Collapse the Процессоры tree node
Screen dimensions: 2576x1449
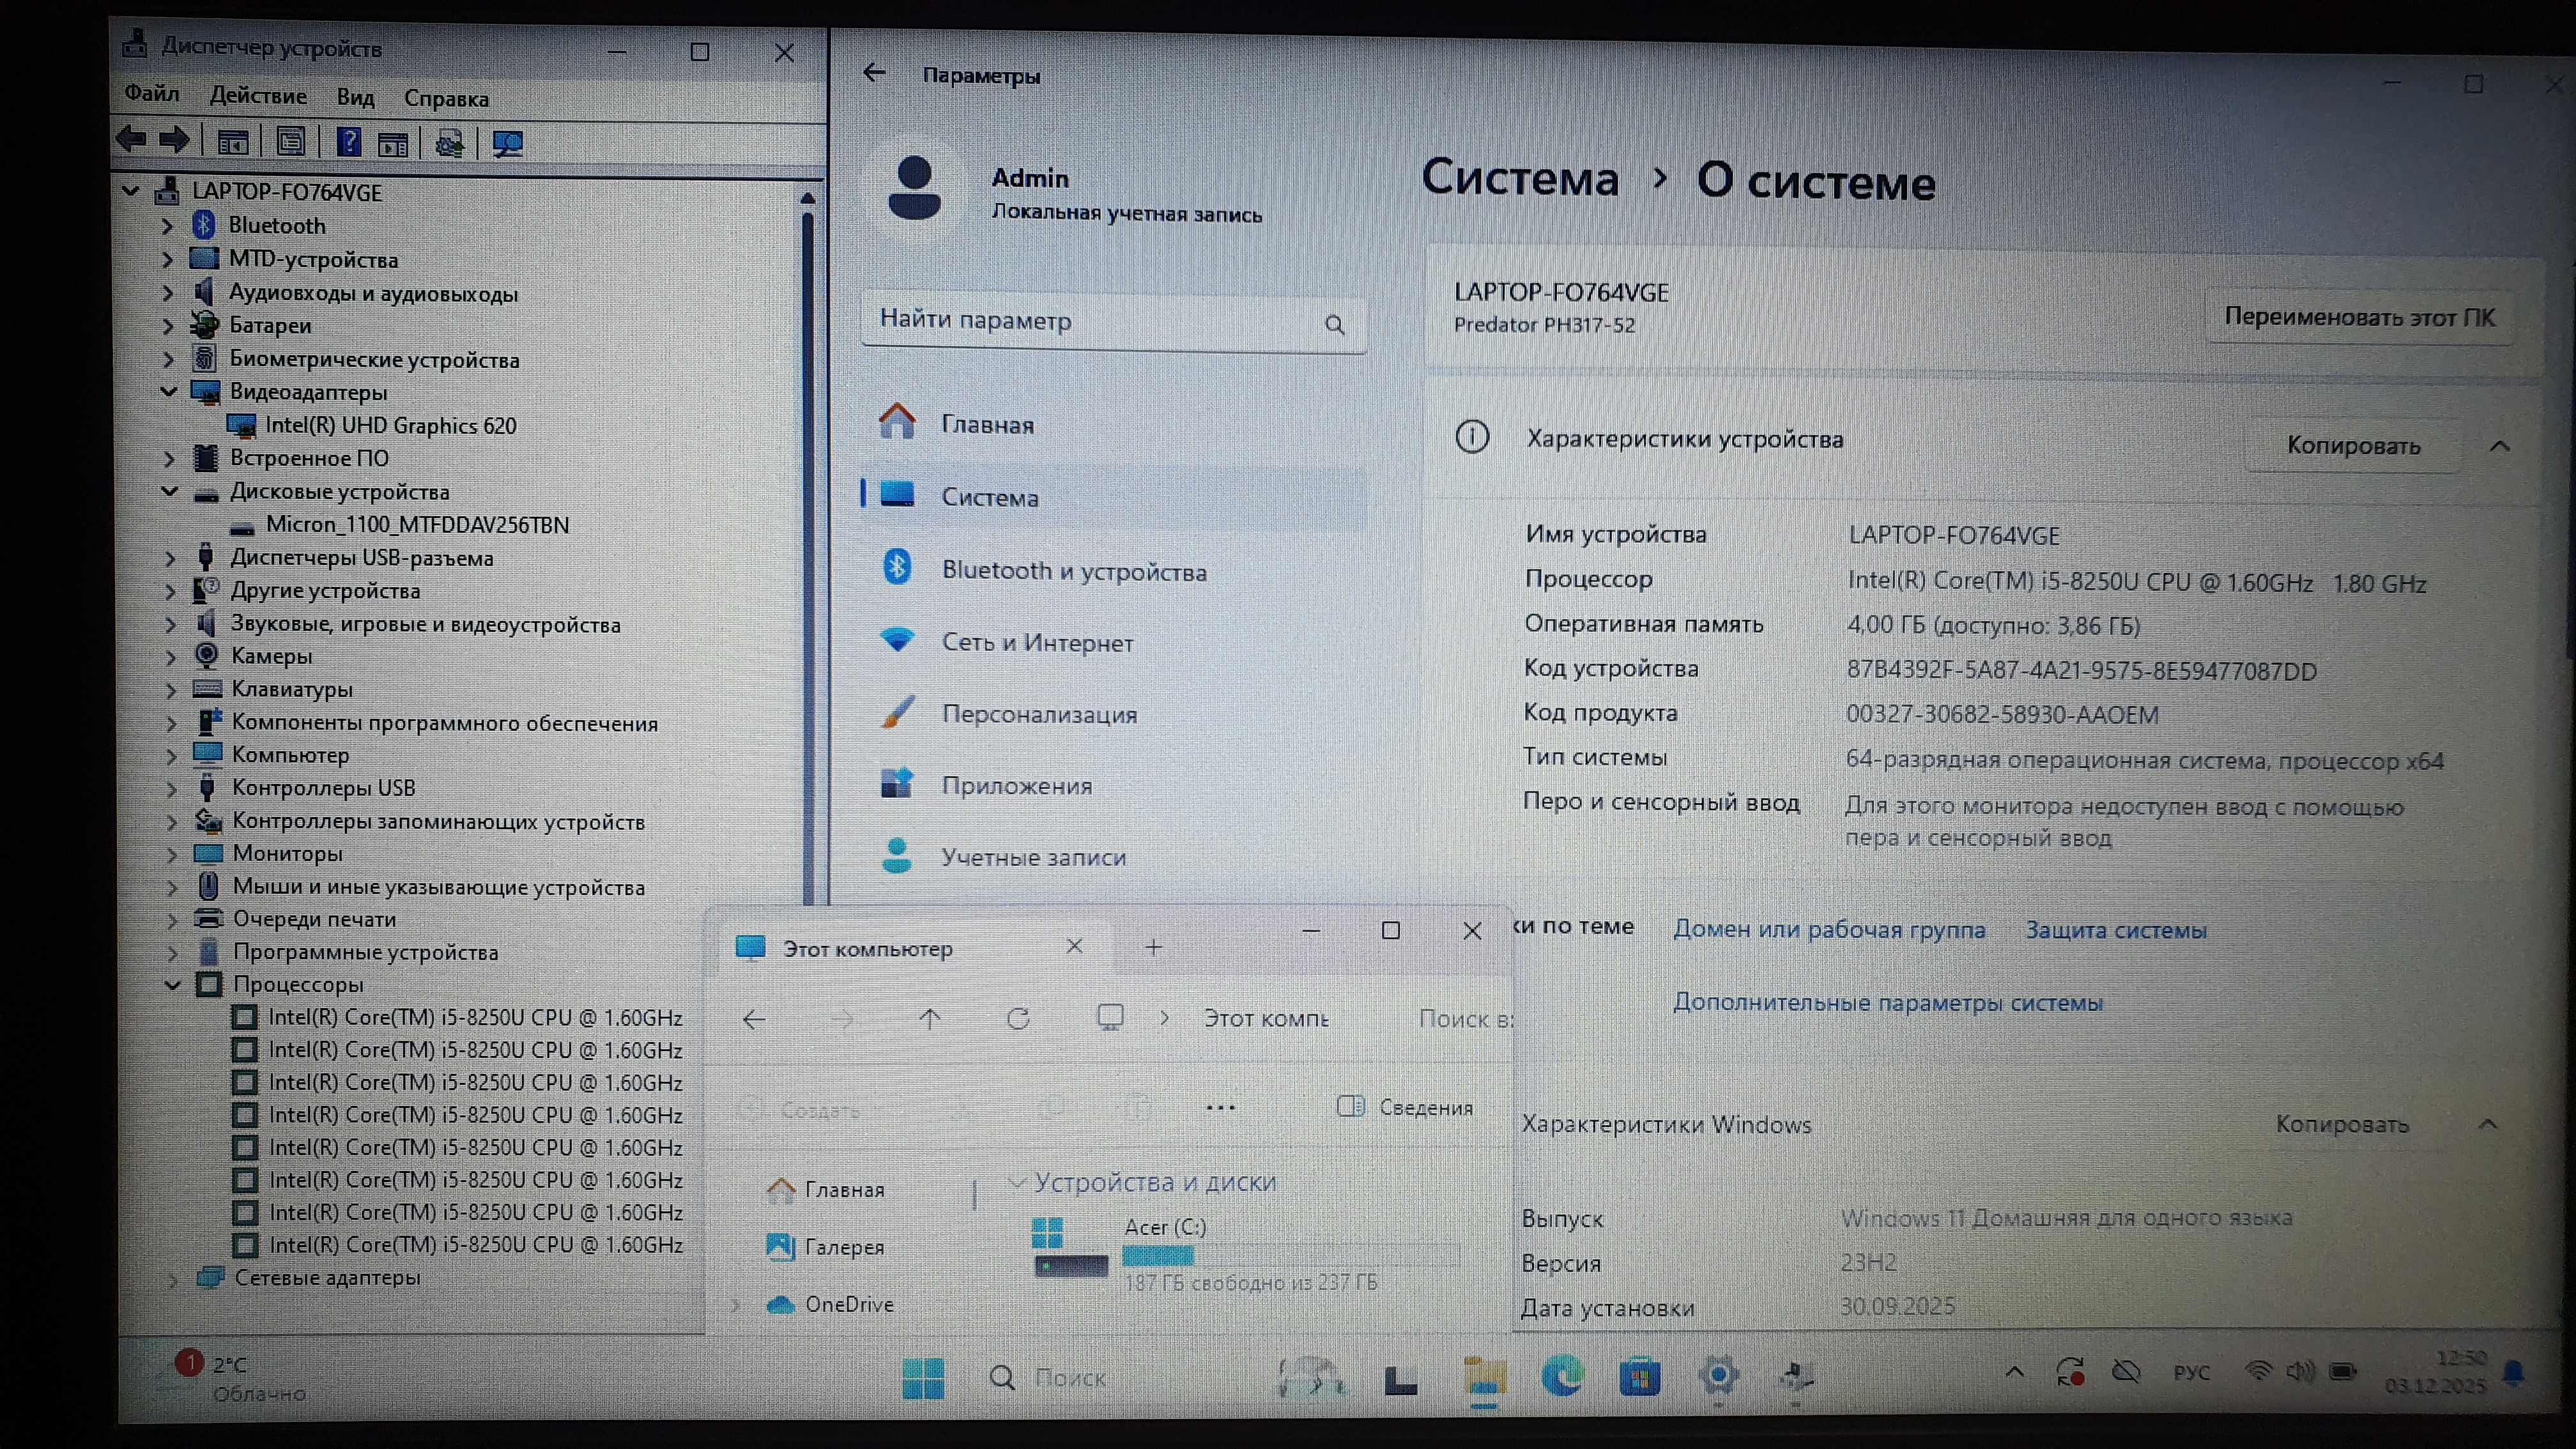[172, 985]
